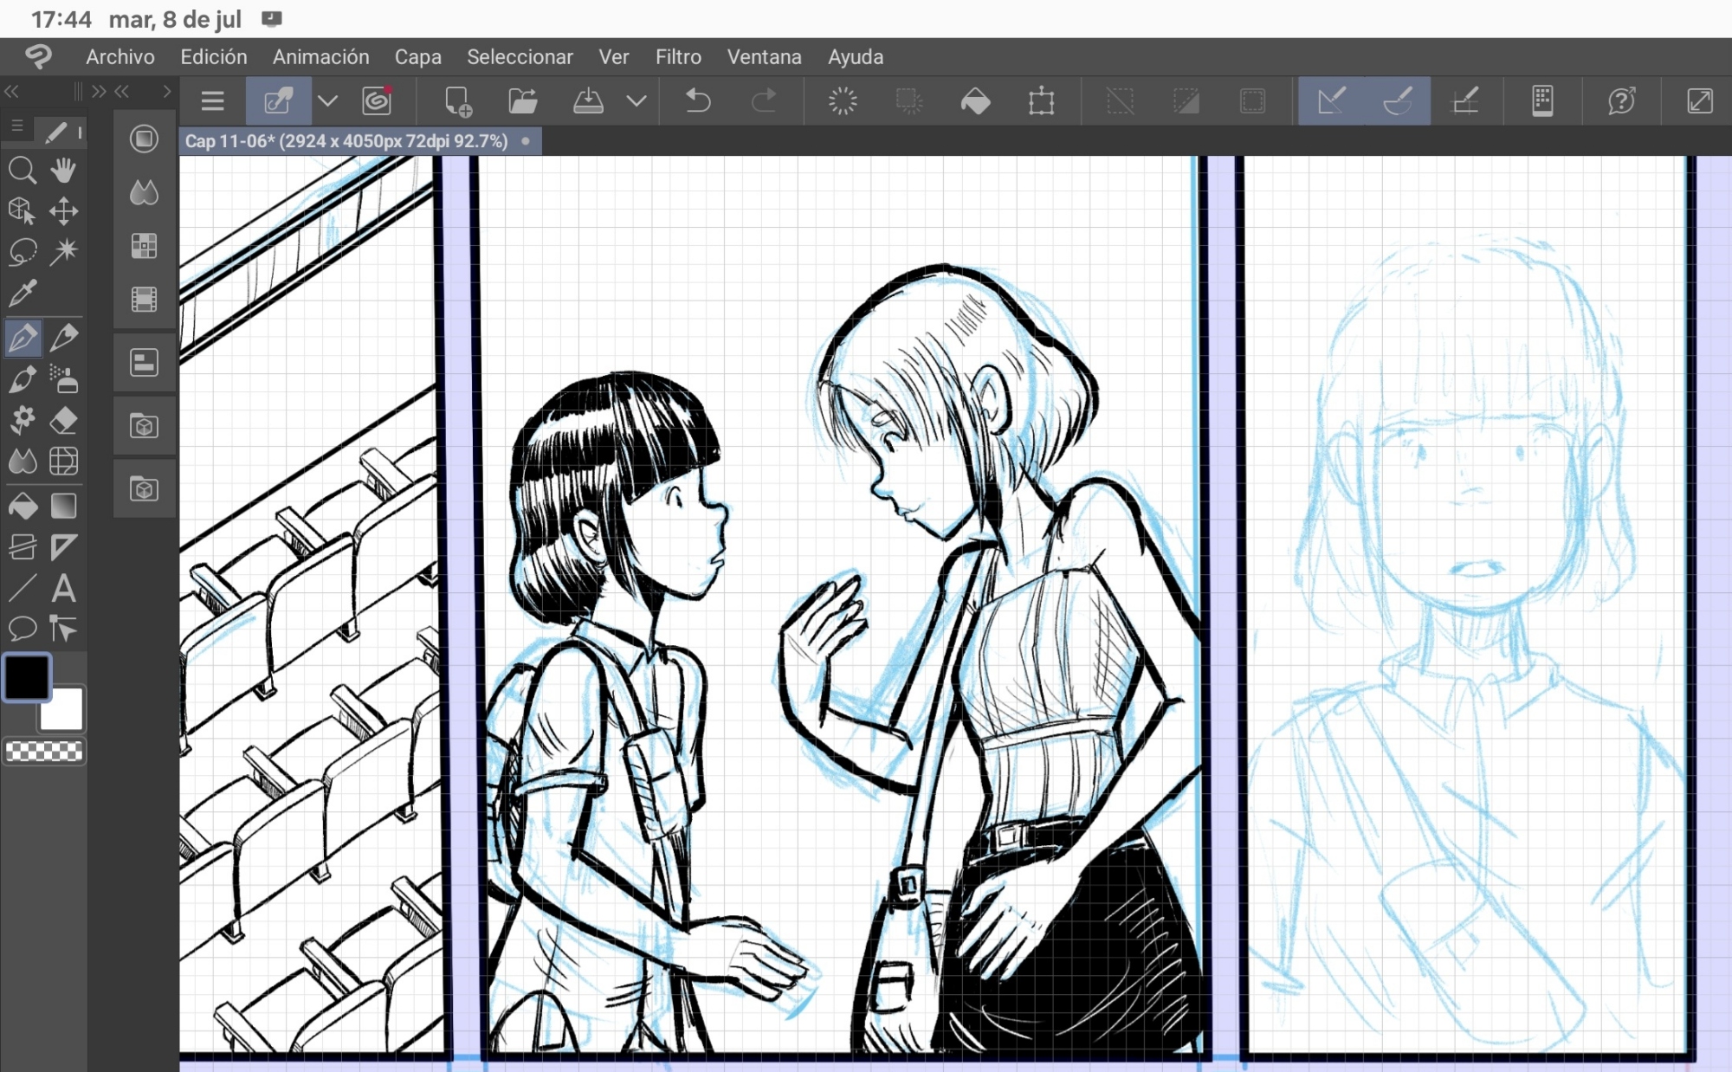Click the Undo arrow in toolbar
1732x1072 pixels.
tap(697, 101)
